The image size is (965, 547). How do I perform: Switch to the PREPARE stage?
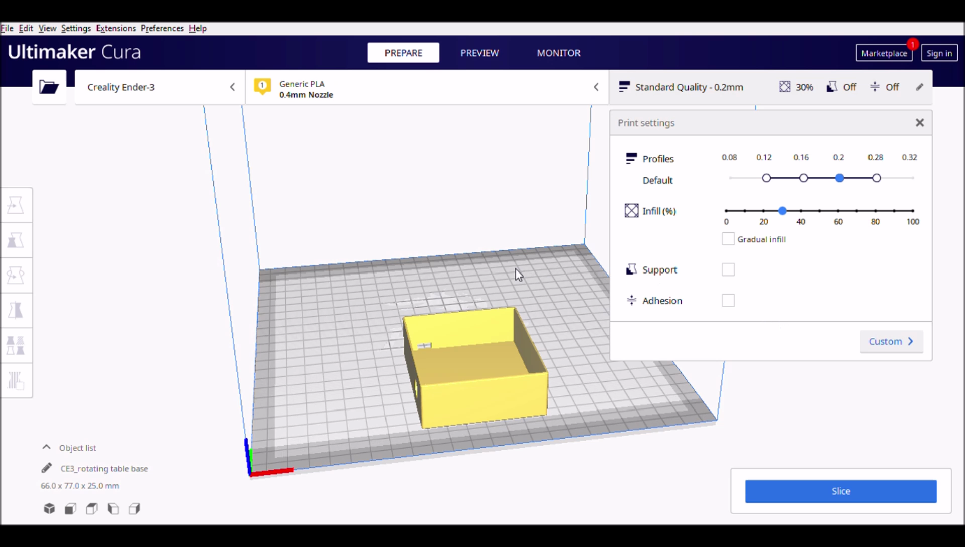(x=403, y=53)
